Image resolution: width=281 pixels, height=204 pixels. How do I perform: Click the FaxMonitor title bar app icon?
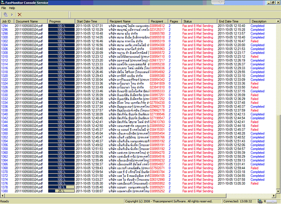point(3,2)
